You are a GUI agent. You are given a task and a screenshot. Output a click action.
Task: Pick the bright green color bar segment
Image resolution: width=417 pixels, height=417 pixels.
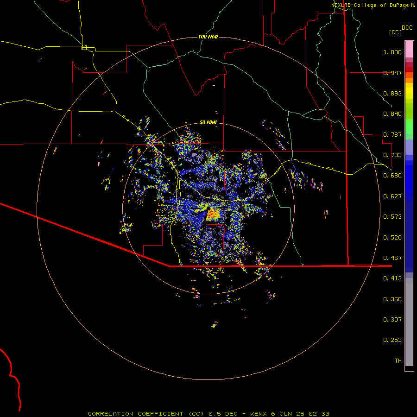(x=409, y=126)
